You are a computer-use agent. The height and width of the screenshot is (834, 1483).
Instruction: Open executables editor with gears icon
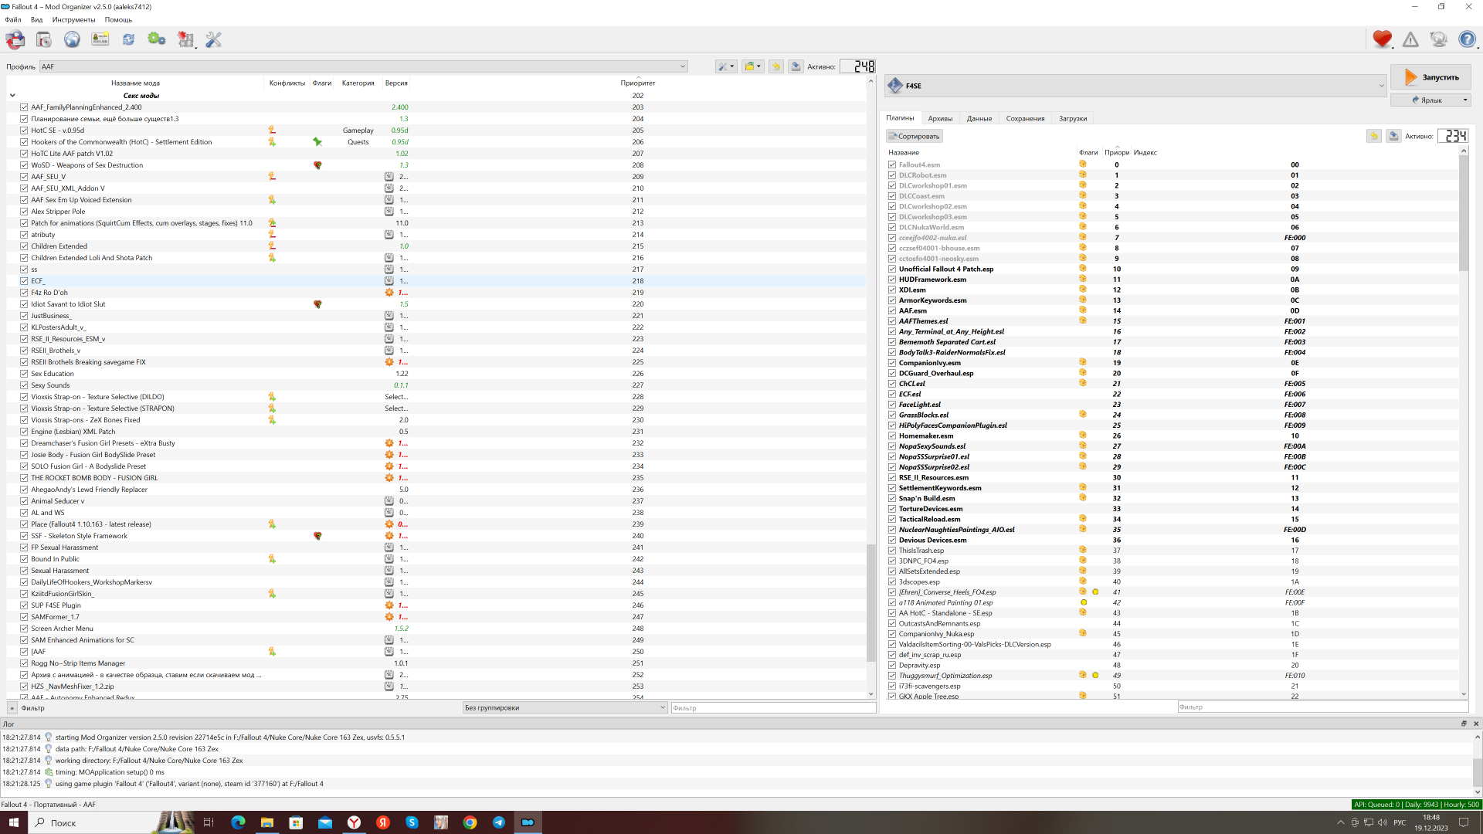click(x=157, y=39)
